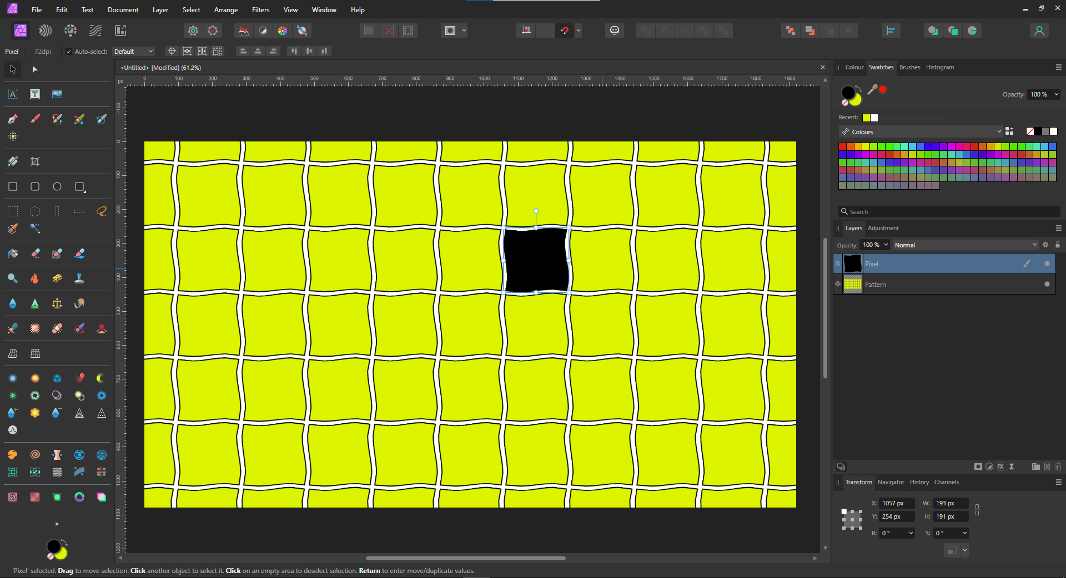Screen dimensions: 1066x578
Task: Toggle visibility of the Pattern layer
Action: click(1047, 284)
